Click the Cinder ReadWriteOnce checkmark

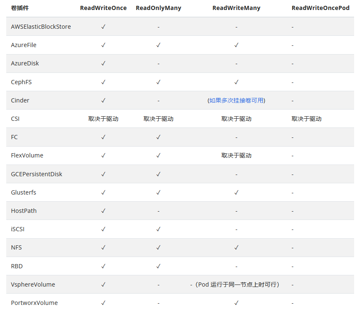pos(103,100)
